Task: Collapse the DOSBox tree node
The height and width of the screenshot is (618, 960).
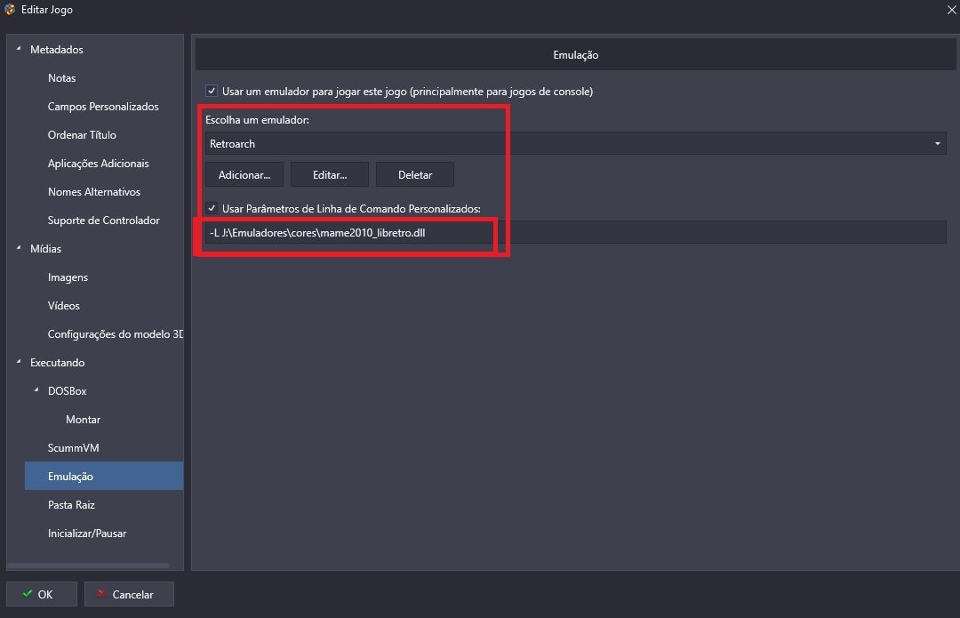Action: (36, 389)
